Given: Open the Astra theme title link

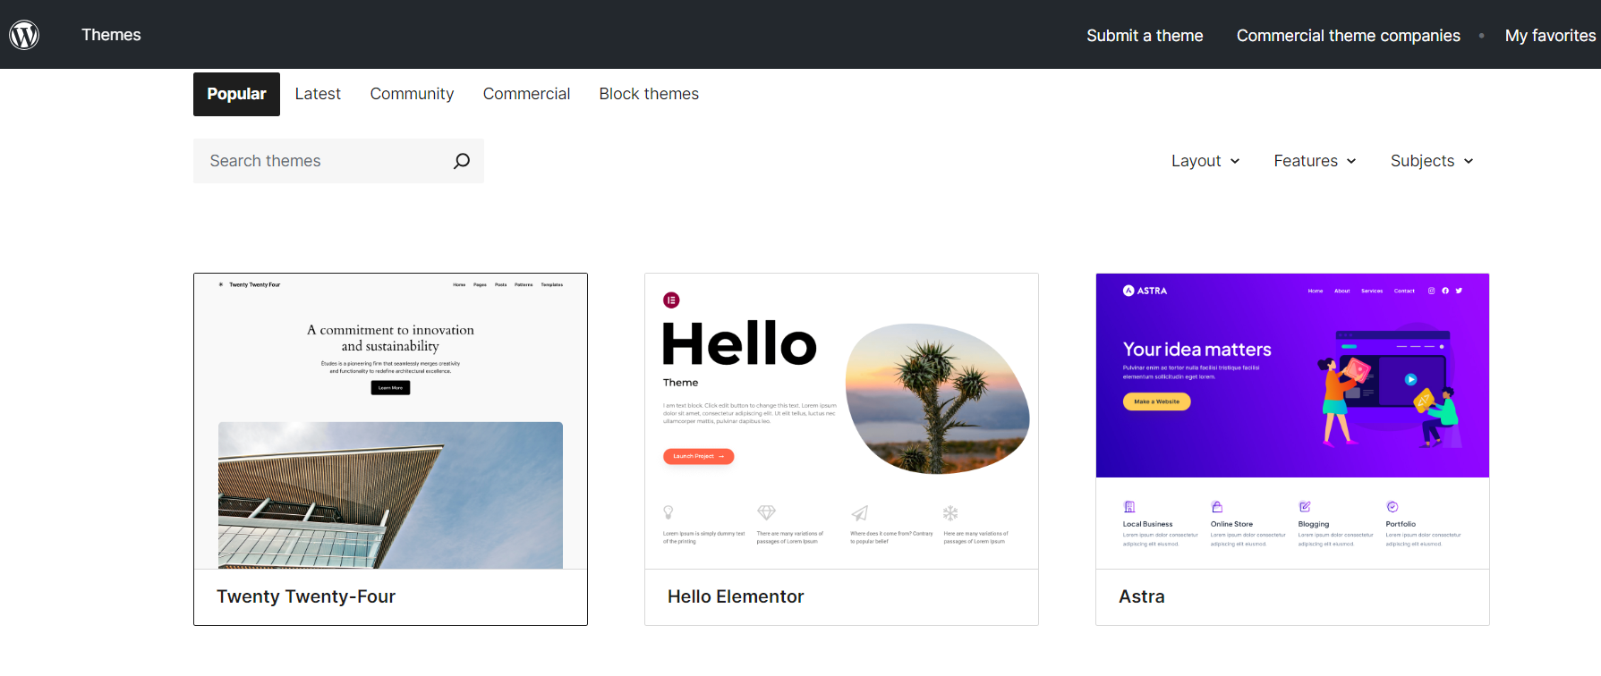Looking at the screenshot, I should click(x=1141, y=596).
